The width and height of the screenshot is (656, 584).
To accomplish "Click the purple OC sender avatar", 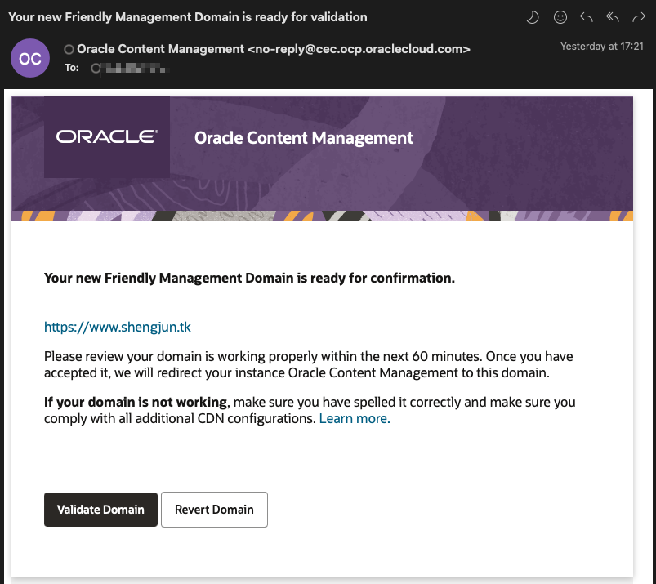I will [30, 58].
